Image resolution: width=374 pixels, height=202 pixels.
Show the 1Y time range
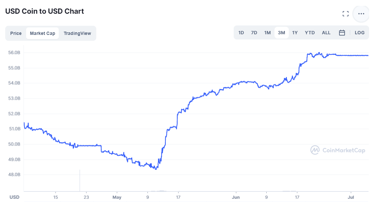(295, 33)
